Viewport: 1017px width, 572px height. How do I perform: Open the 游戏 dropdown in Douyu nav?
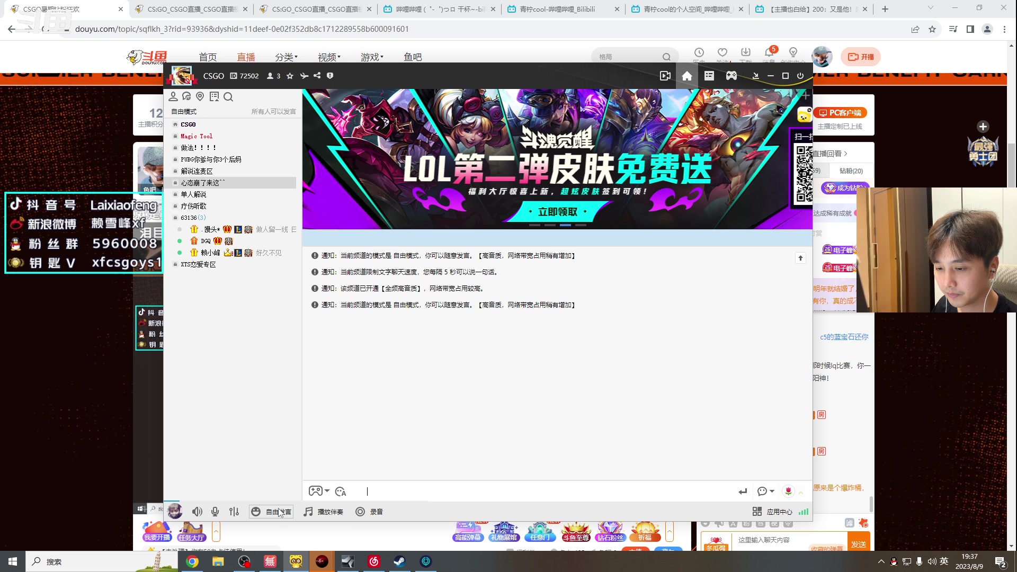(372, 57)
